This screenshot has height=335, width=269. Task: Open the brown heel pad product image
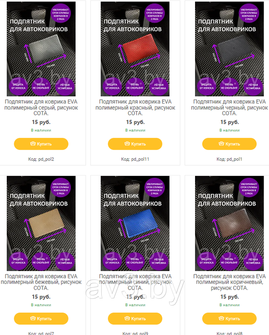229,223
